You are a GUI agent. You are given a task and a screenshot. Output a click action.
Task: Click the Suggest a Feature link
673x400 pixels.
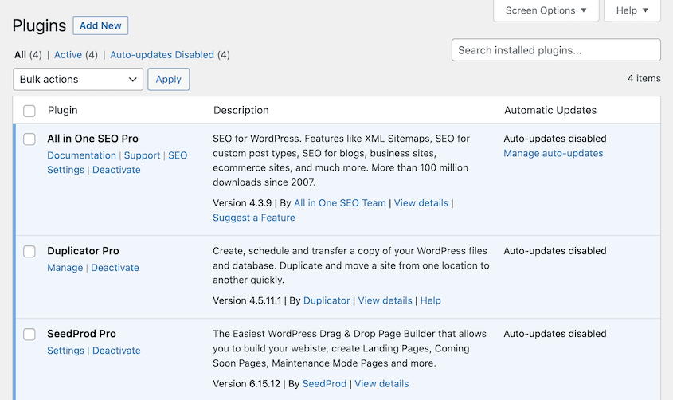pyautogui.click(x=253, y=218)
